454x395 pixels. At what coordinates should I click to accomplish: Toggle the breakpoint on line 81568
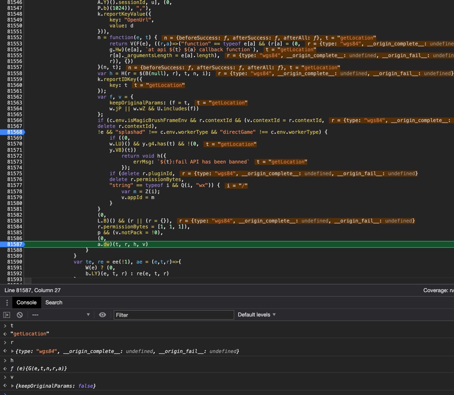12,132
